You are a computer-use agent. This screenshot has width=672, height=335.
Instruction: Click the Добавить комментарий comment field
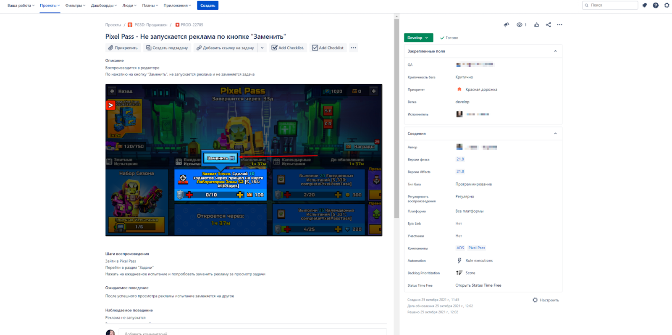coord(253,332)
